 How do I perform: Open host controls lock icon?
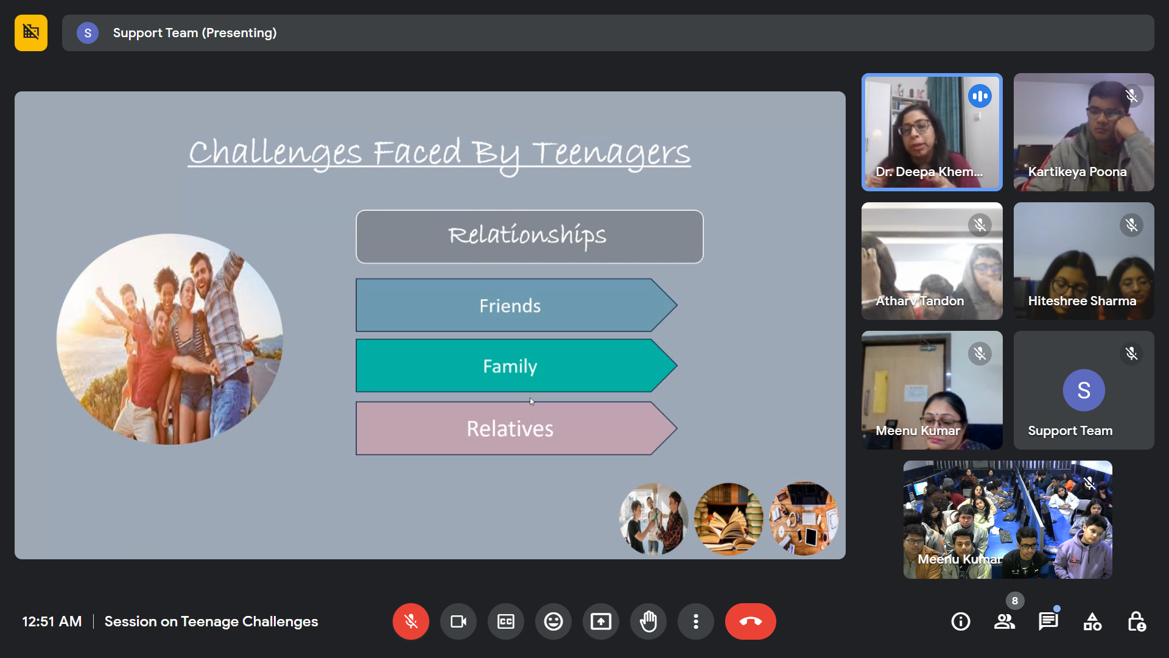coord(1136,621)
